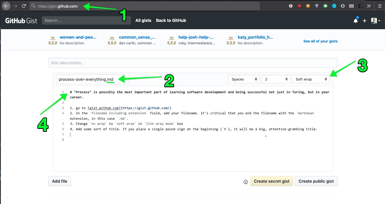The image size is (385, 204).
Task: Click the Gist description input field
Action: click(x=193, y=63)
